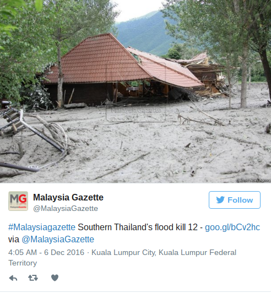Open the @MalaysiaGazette handle under the name
Viewport: 271px width, 293px height.
pyautogui.click(x=66, y=209)
